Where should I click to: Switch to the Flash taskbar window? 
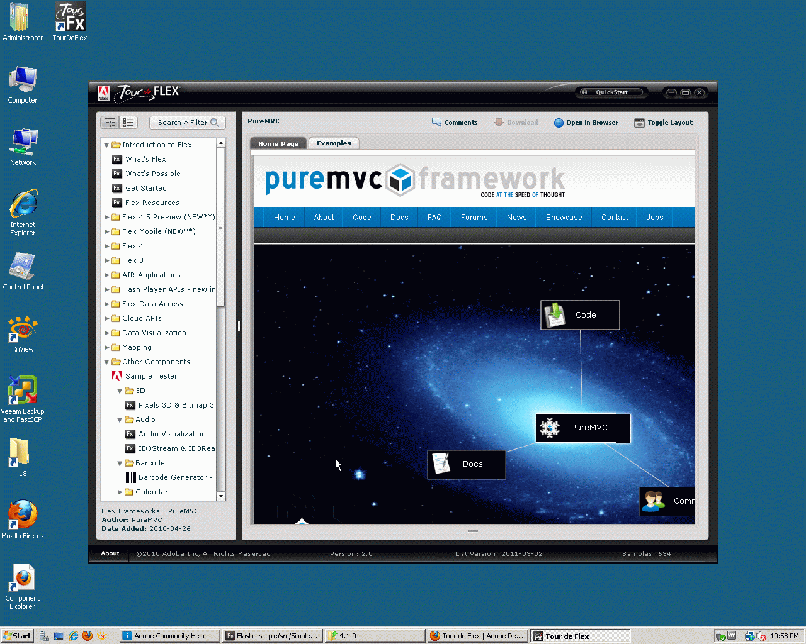(x=273, y=636)
